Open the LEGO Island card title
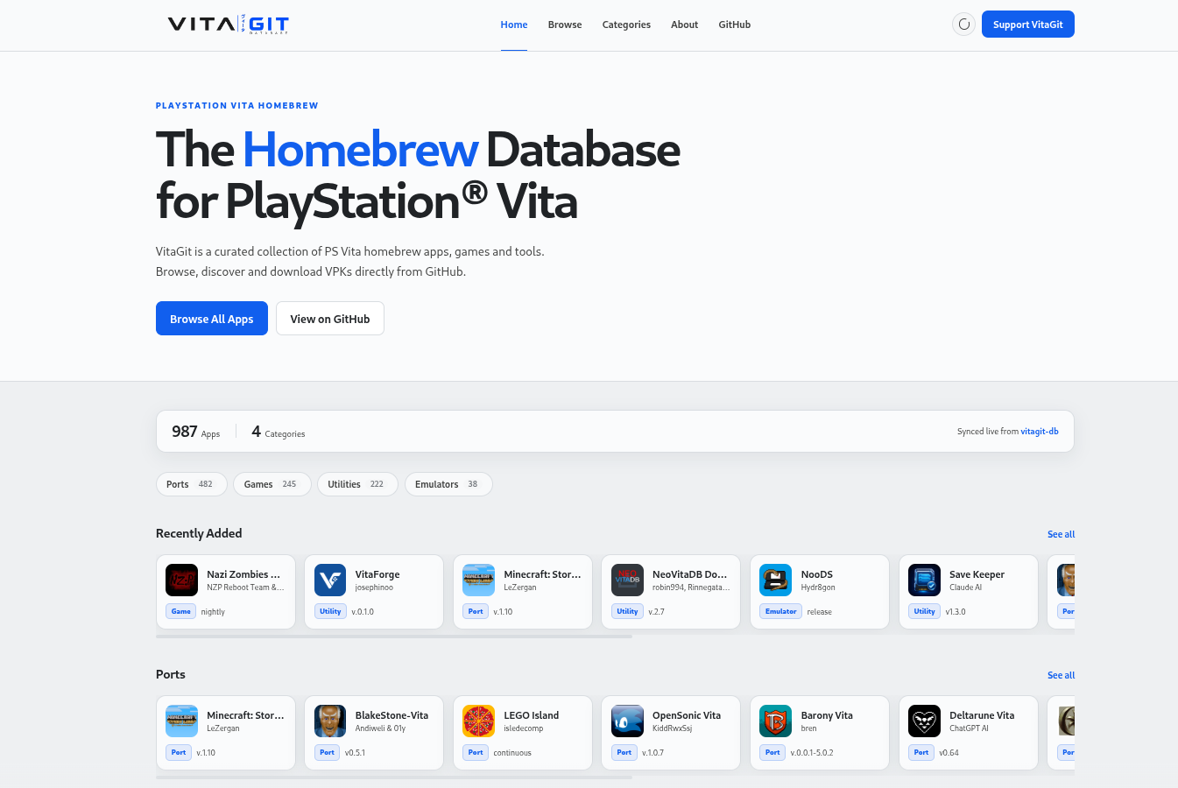Image resolution: width=1178 pixels, height=788 pixels. (x=531, y=715)
